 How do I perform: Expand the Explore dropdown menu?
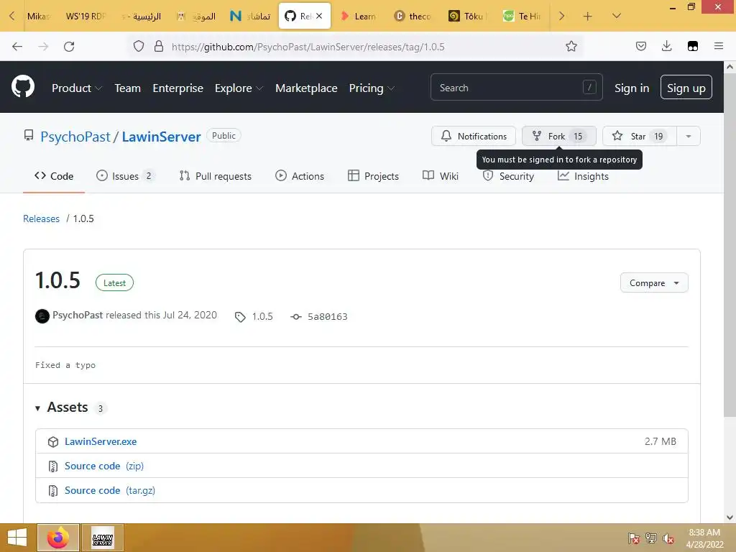pyautogui.click(x=239, y=88)
